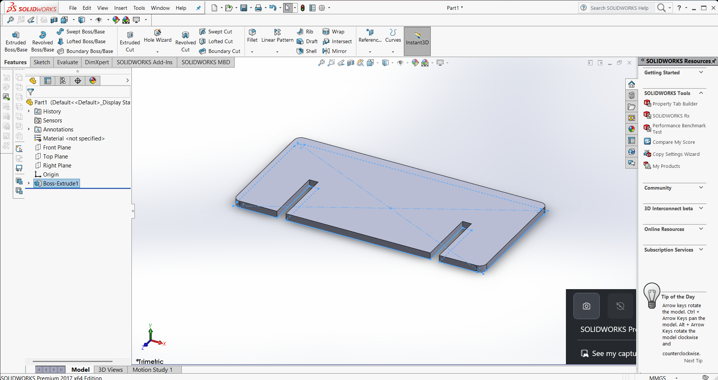Select Revolved Cut tool
This screenshot has width=718, height=380.
click(x=186, y=41)
